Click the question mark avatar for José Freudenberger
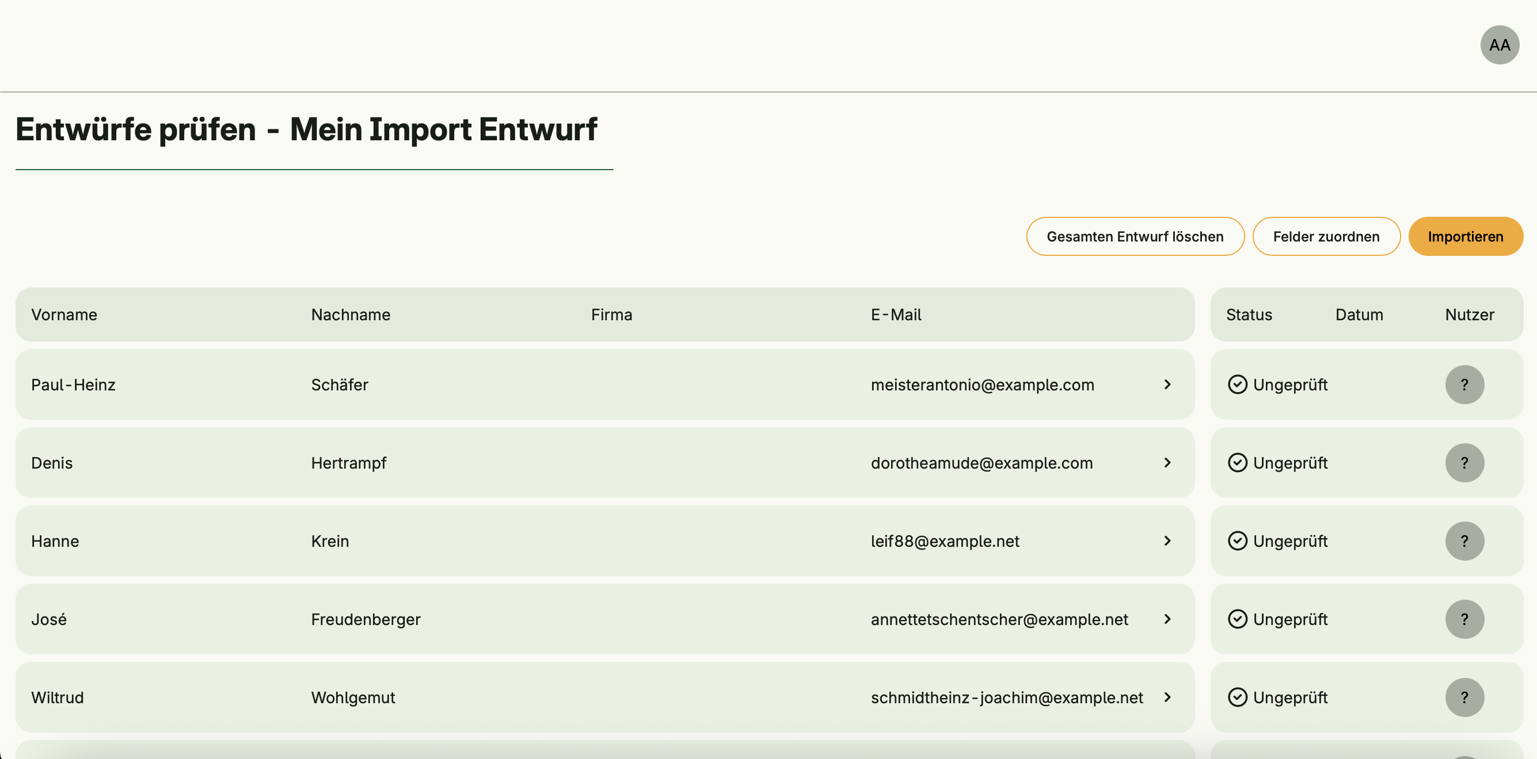The height and width of the screenshot is (759, 1537). coord(1464,619)
